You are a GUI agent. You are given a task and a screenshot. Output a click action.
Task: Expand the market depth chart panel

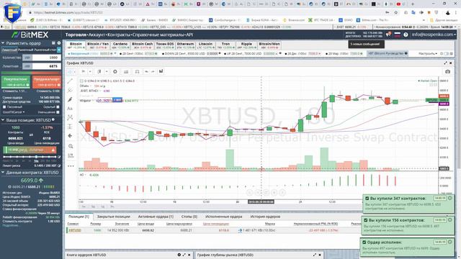pos(314,255)
